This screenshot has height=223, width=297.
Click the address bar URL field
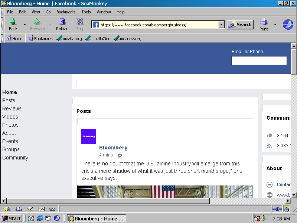pyautogui.click(x=159, y=25)
